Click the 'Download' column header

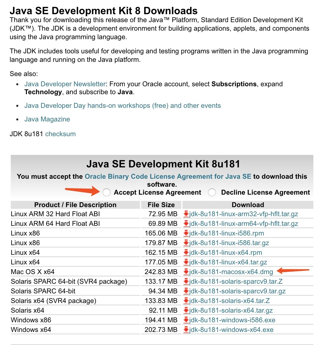(x=248, y=205)
